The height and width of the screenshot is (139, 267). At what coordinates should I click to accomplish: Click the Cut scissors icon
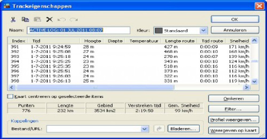point(13,19)
